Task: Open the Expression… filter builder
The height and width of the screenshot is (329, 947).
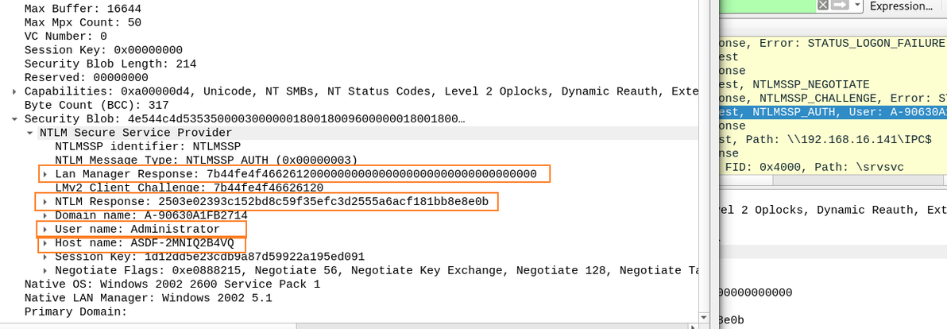Action: click(x=900, y=6)
